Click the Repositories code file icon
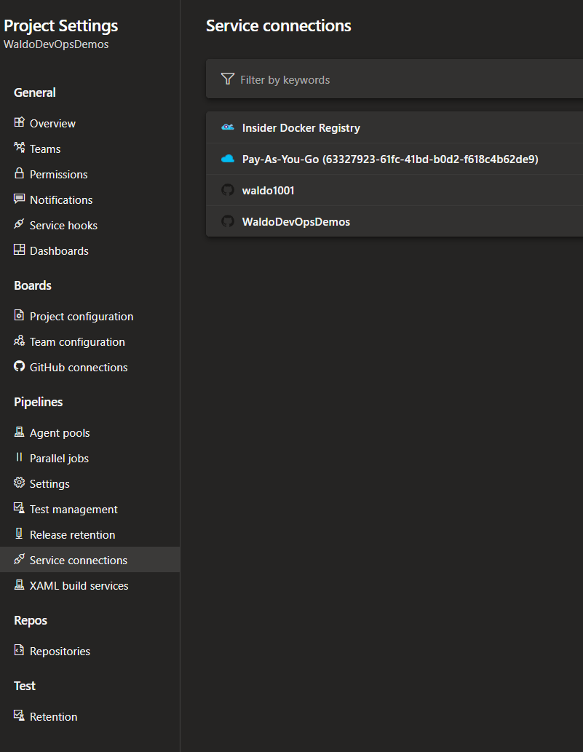583x752 pixels. coord(19,650)
